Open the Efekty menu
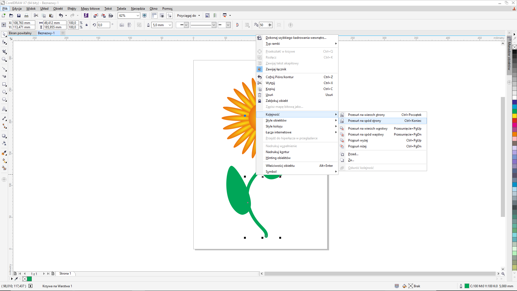 pyautogui.click(x=72, y=9)
